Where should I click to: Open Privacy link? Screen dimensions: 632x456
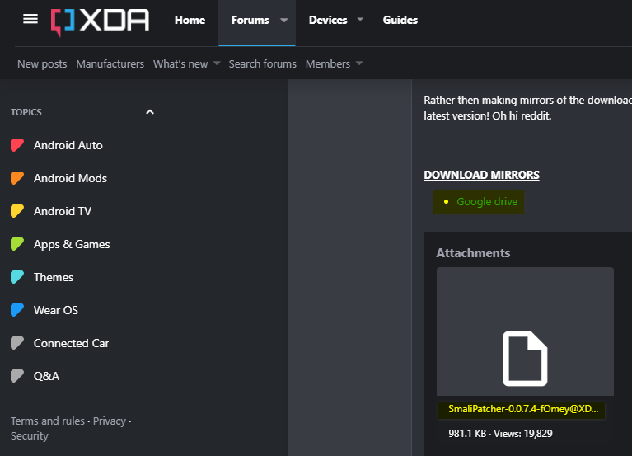click(110, 421)
